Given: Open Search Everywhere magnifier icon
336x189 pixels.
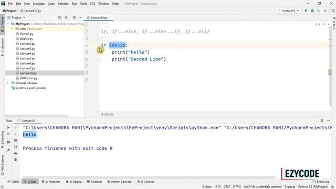Looking at the screenshot, I should pos(333,10).
